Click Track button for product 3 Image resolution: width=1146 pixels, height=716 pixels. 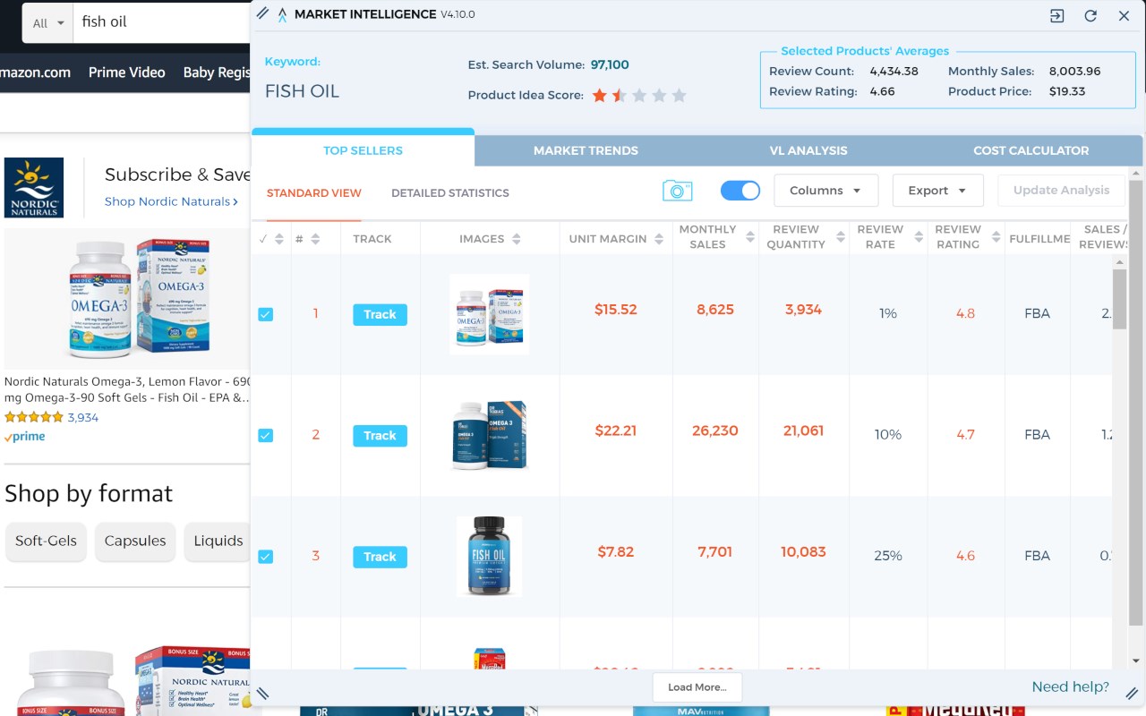pos(380,557)
